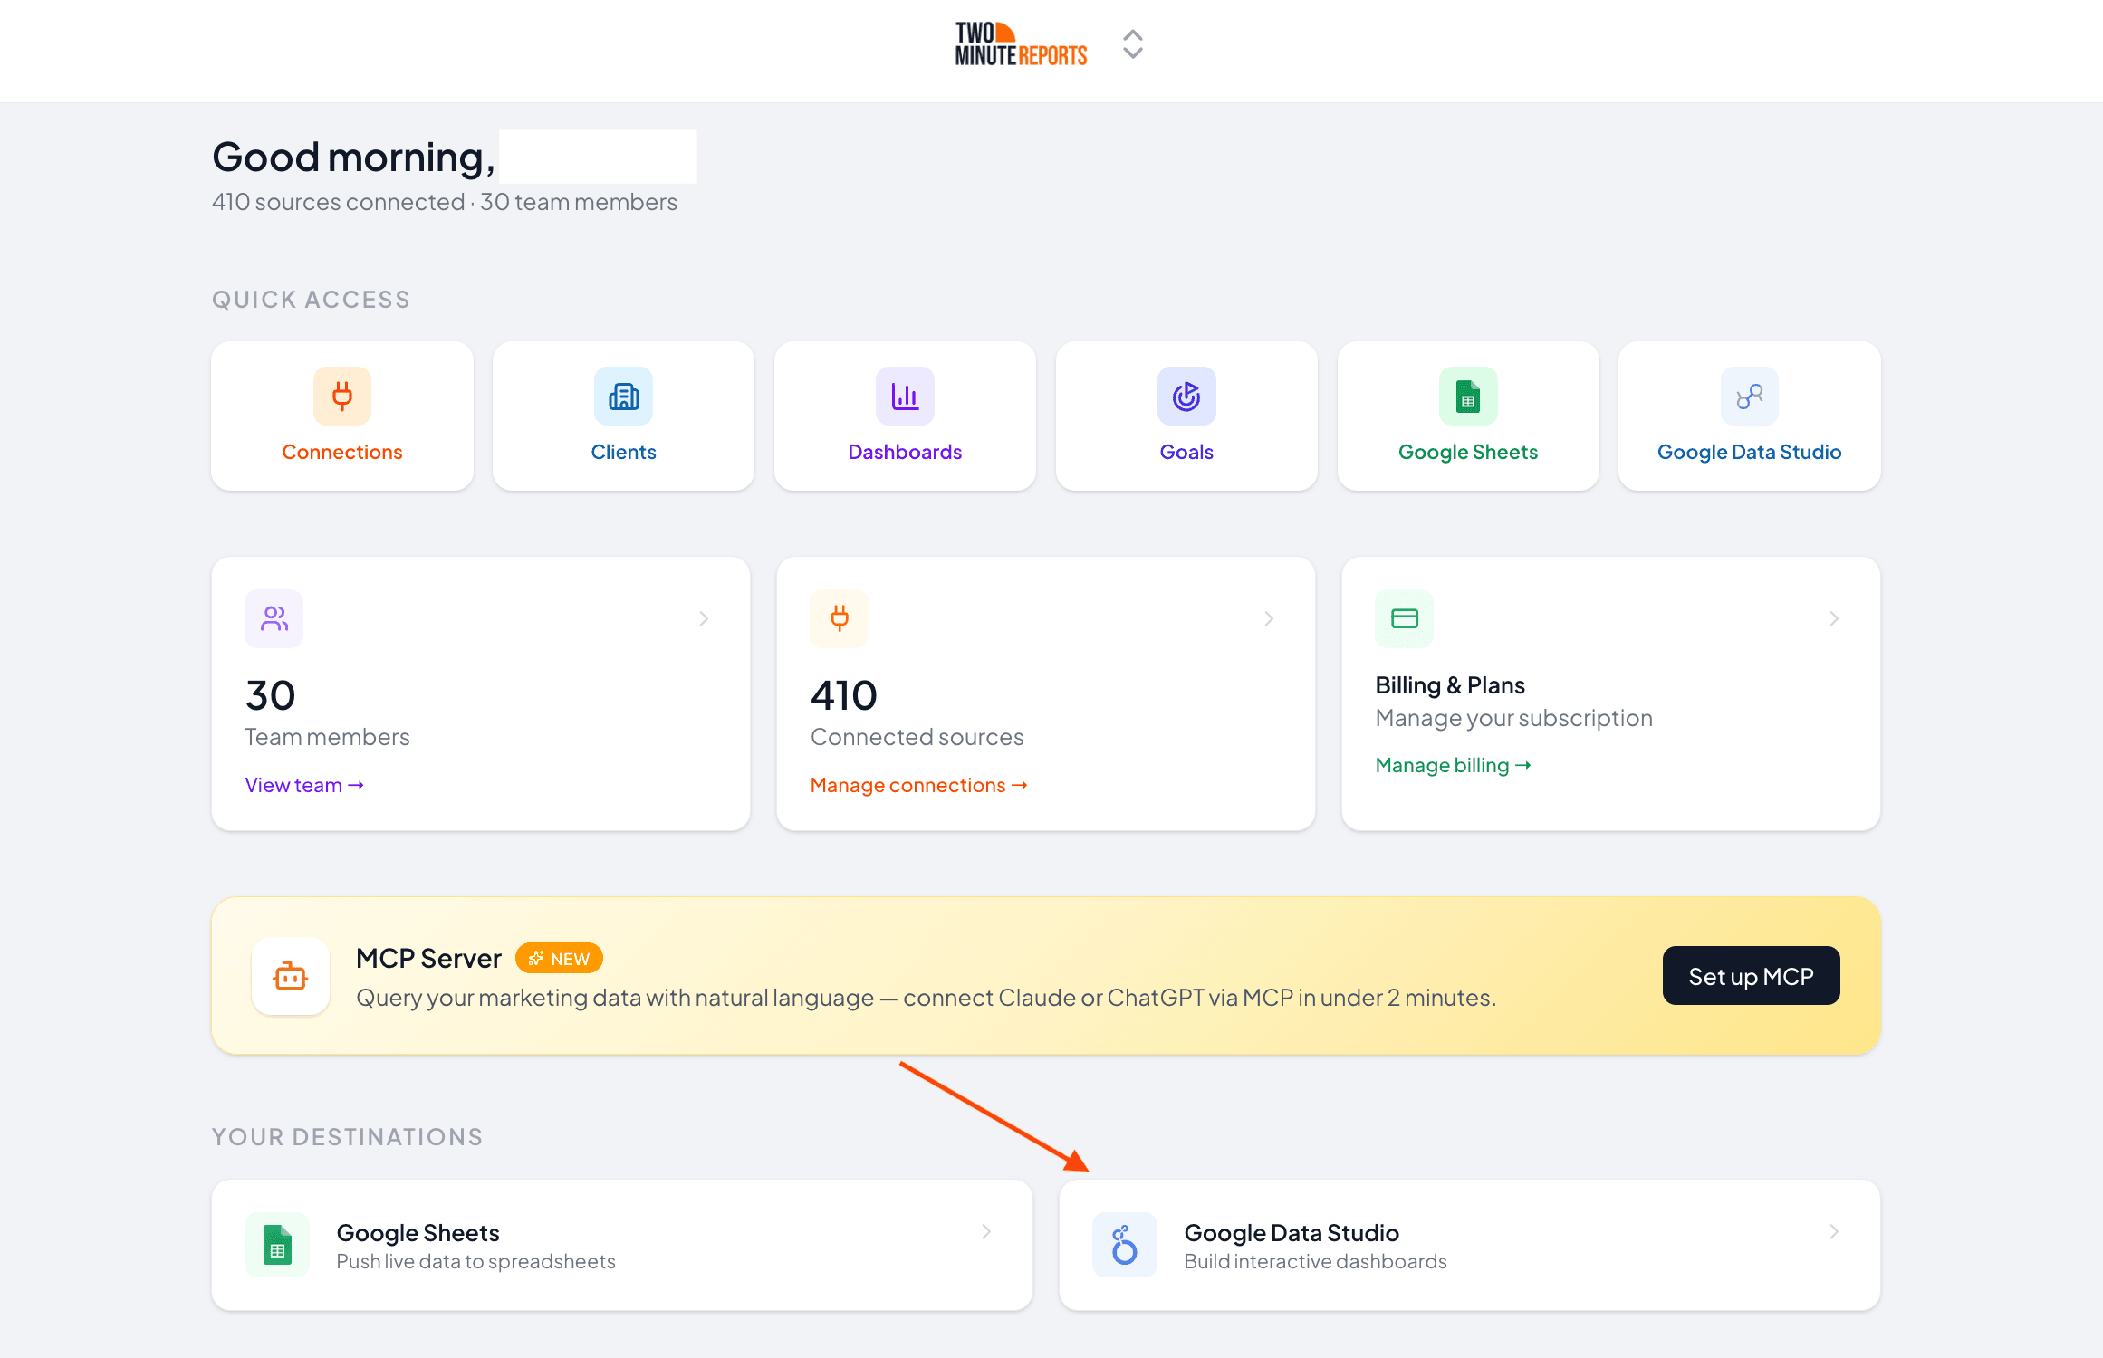Screen dimensions: 2103x1358
Task: Click the '30' team members count
Action: pos(270,695)
